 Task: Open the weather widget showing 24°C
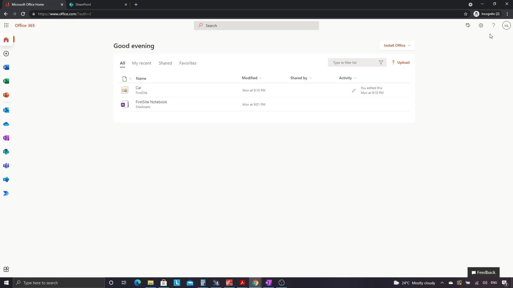tap(414, 283)
